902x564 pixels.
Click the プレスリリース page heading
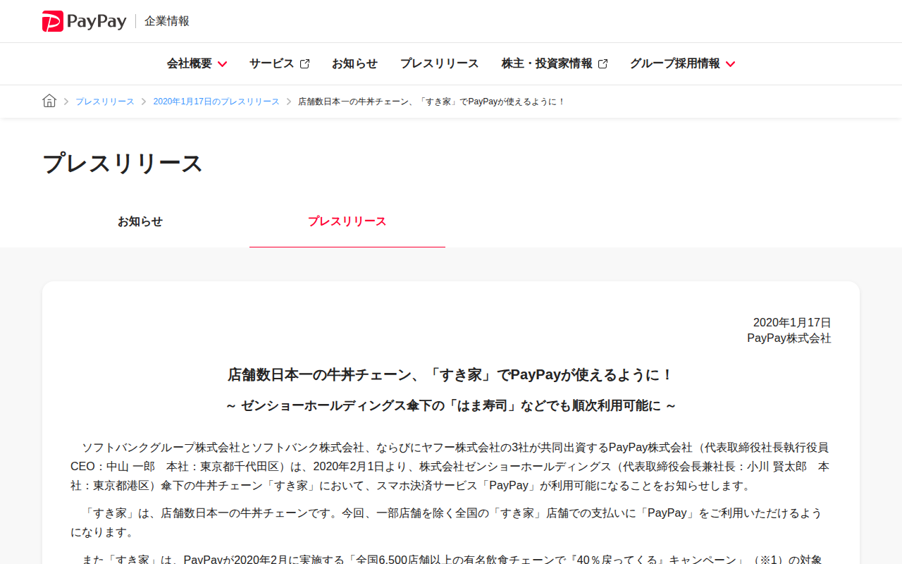123,164
